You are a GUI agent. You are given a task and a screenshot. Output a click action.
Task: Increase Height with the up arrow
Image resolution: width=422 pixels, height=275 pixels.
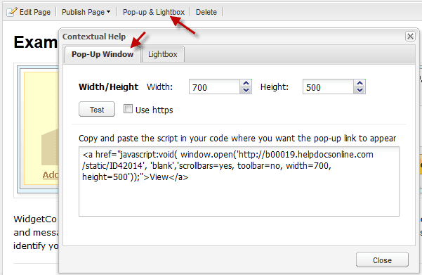click(x=360, y=83)
